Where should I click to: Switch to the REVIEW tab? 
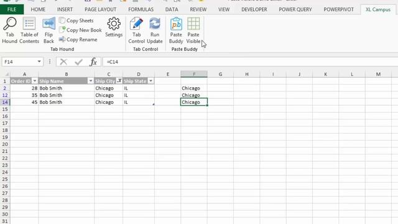(198, 9)
